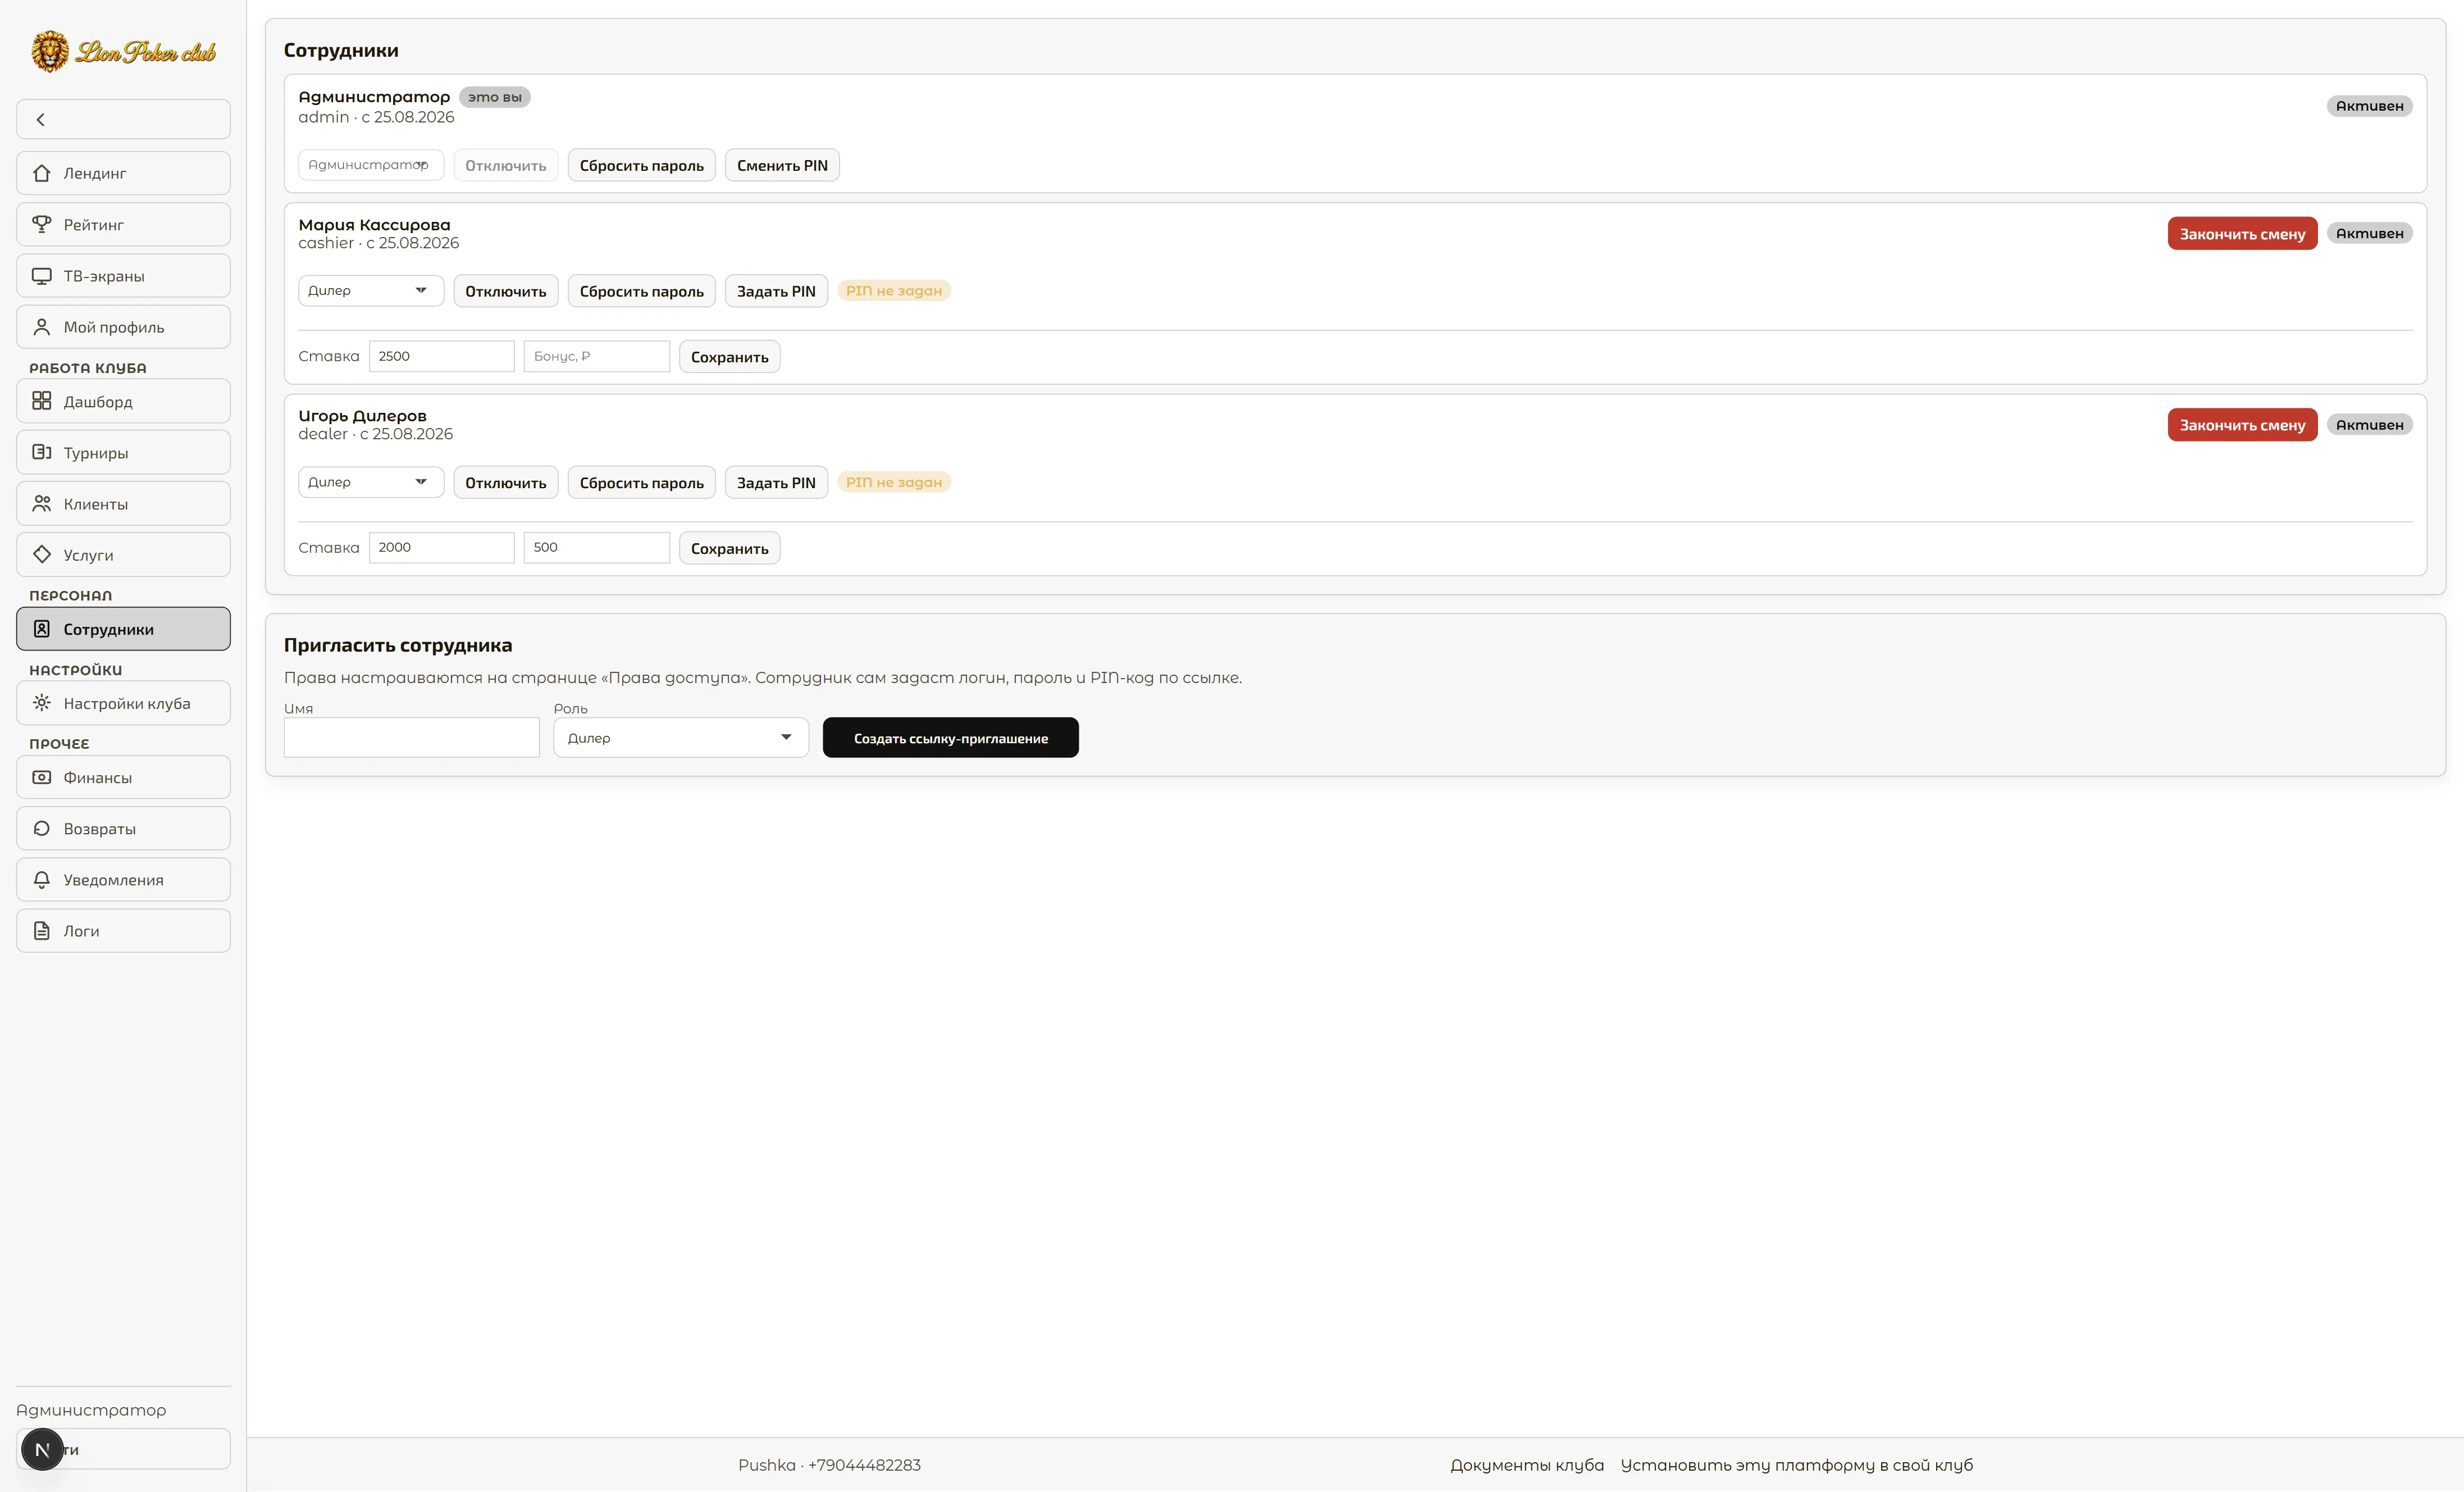Click the Рейтинг trophy icon

coord(42,224)
